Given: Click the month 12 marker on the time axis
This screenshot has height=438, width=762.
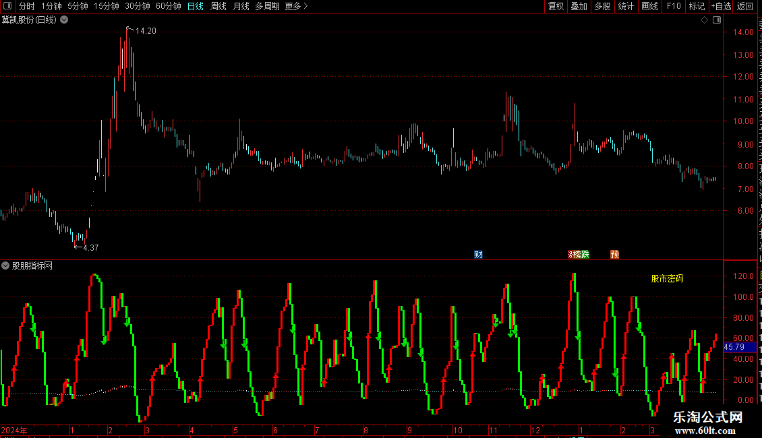Looking at the screenshot, I should [x=535, y=430].
